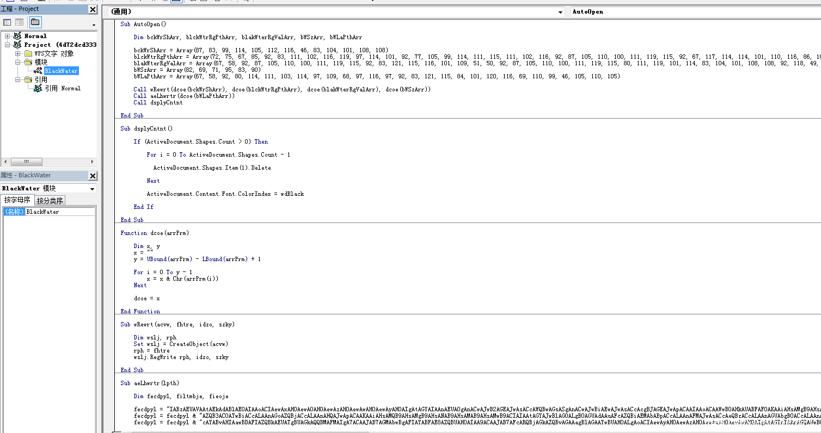Select the 模块 folder item
821x433 pixels.
pos(41,62)
